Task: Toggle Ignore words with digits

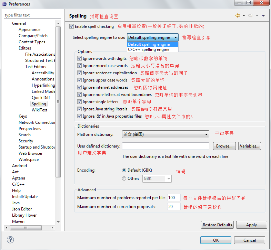Action: 79,58
